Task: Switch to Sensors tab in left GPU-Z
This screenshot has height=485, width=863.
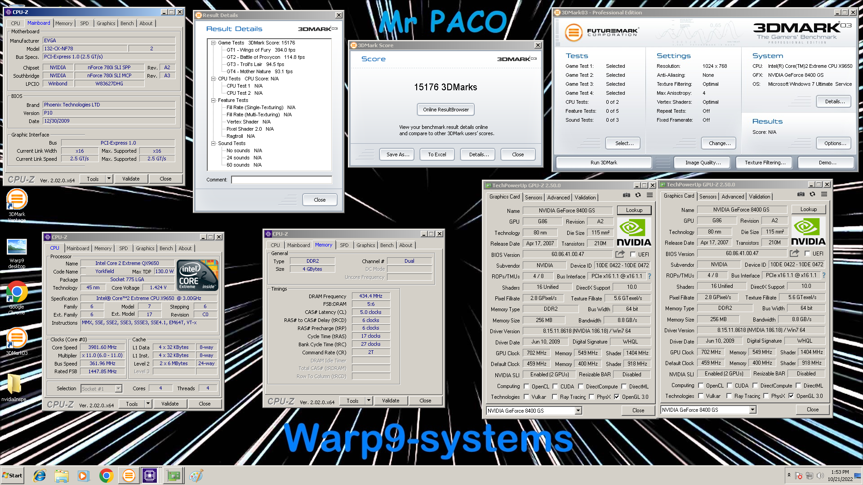Action: coord(534,198)
